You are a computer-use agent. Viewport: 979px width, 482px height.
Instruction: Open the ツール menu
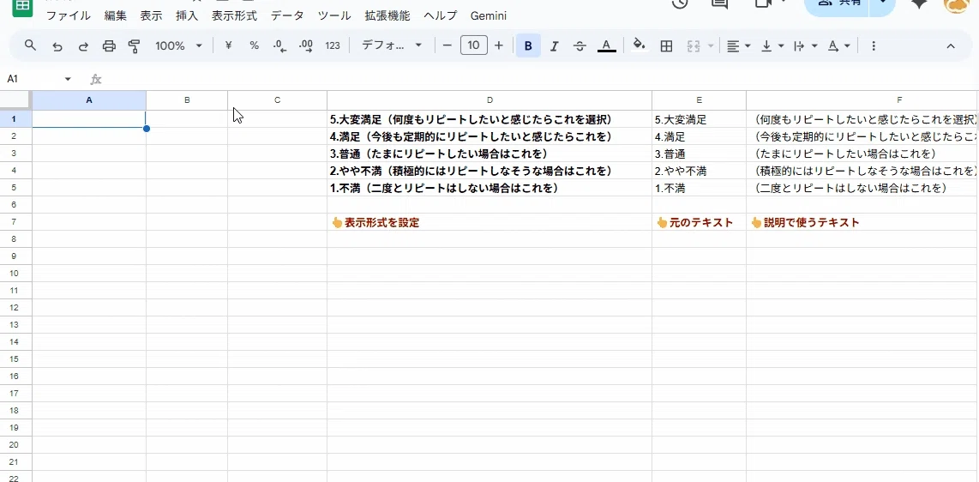334,15
